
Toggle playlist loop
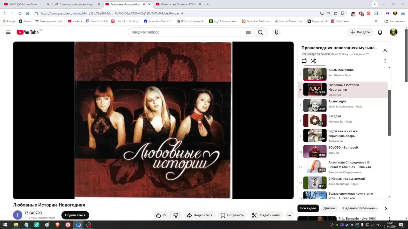click(x=304, y=61)
